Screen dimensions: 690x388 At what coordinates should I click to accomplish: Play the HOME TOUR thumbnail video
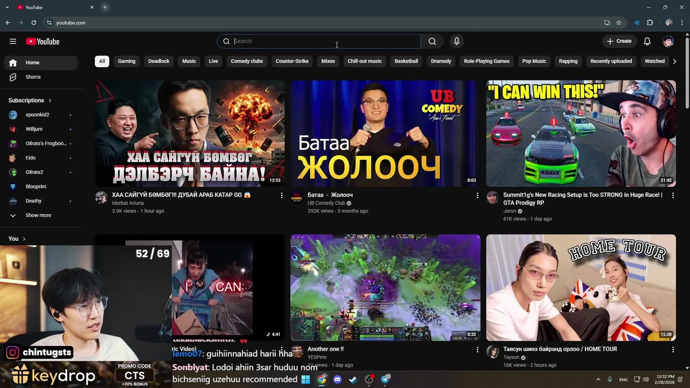[581, 287]
